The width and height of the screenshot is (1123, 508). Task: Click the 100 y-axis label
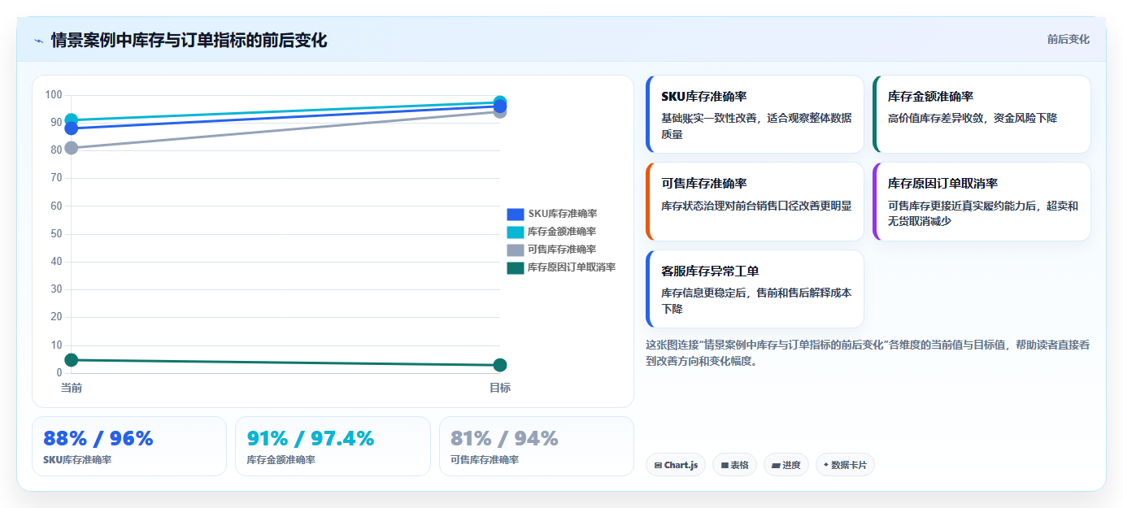point(54,95)
